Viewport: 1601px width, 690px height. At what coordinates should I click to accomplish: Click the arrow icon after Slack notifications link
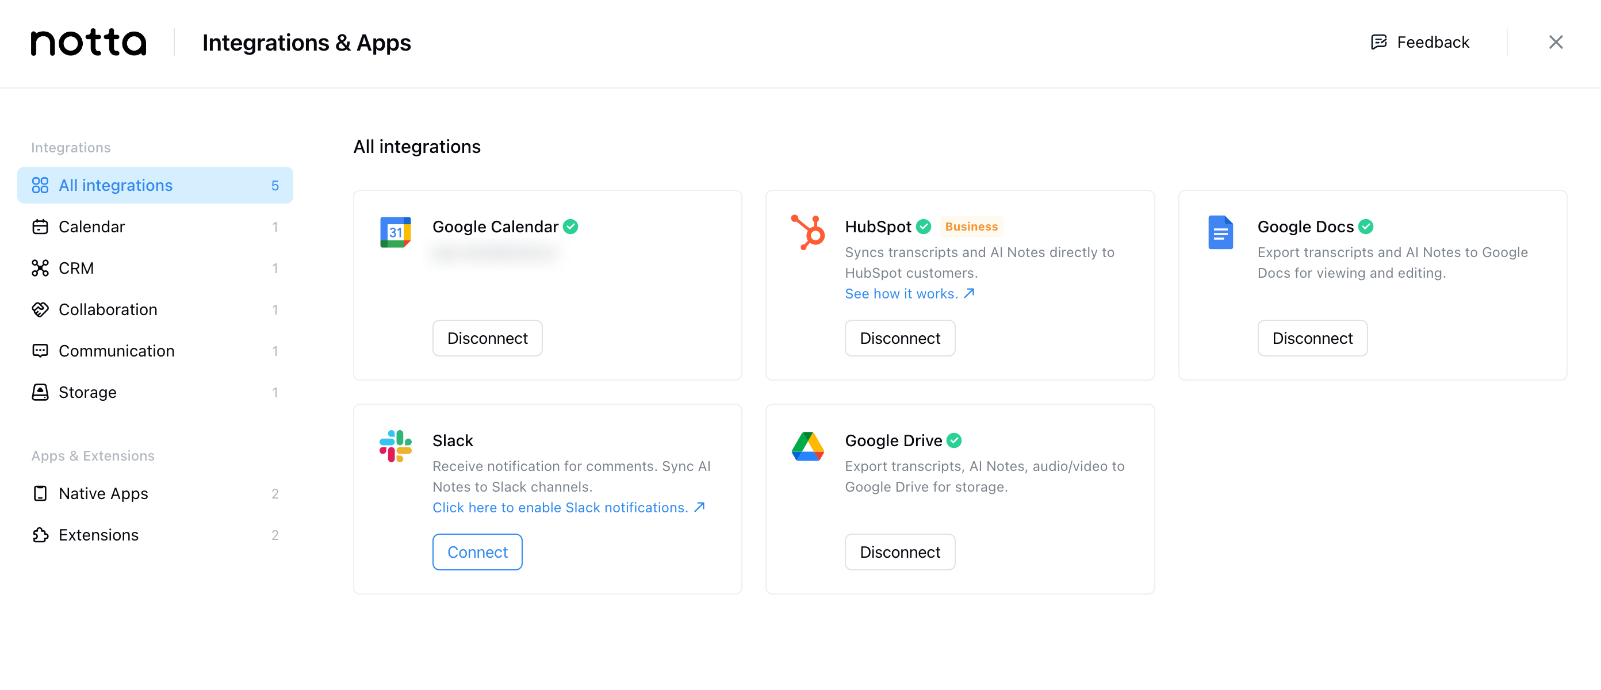point(699,507)
